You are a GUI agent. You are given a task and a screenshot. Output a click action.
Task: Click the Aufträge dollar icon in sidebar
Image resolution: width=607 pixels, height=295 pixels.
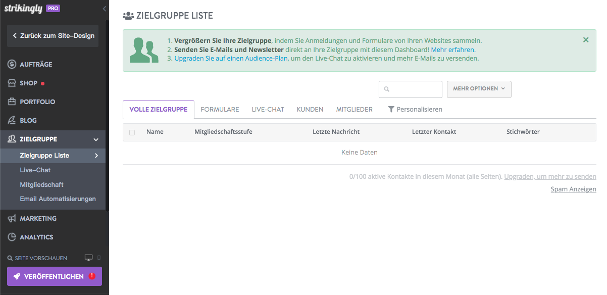(x=12, y=64)
